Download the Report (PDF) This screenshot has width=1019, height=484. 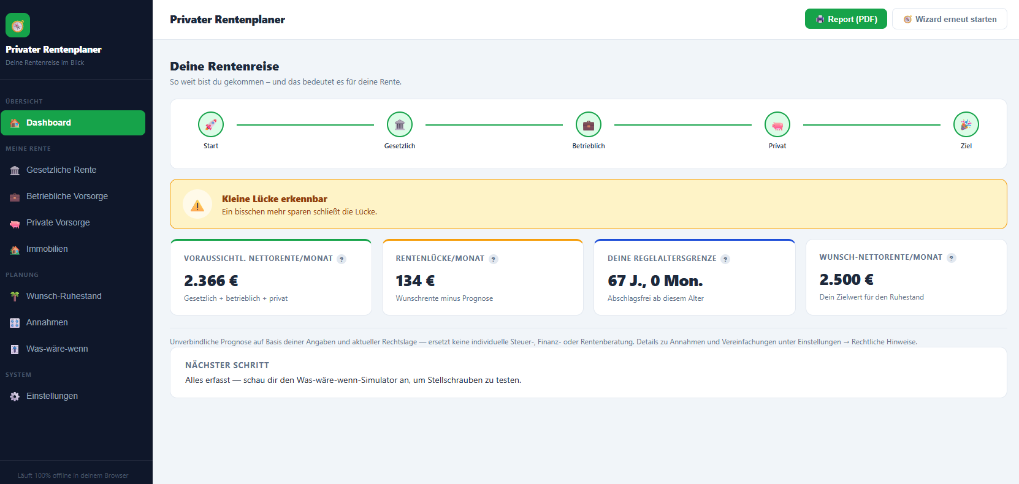(845, 19)
